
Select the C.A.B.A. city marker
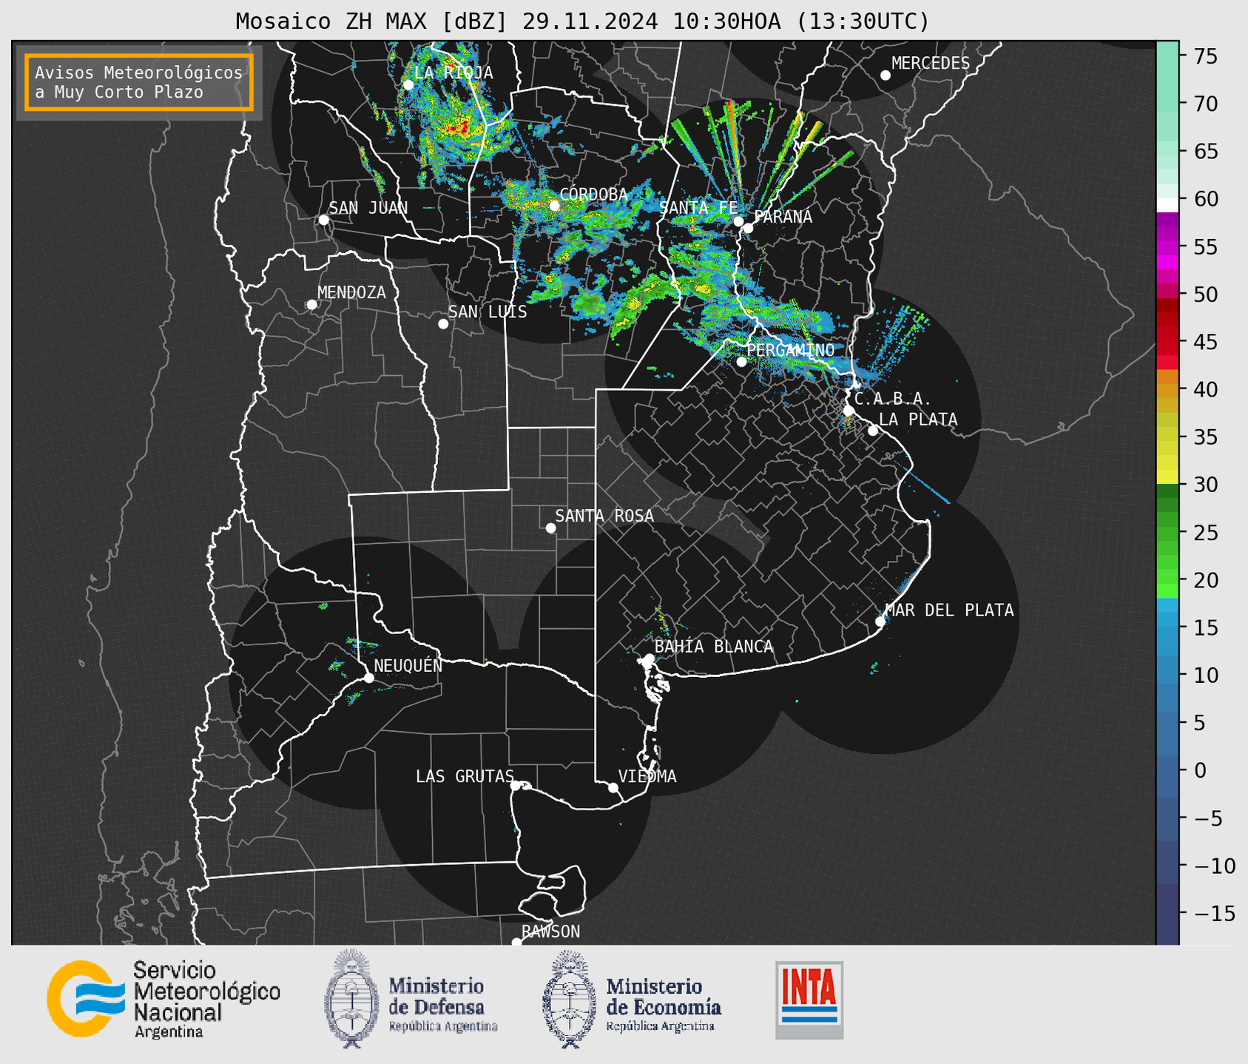coord(849,411)
